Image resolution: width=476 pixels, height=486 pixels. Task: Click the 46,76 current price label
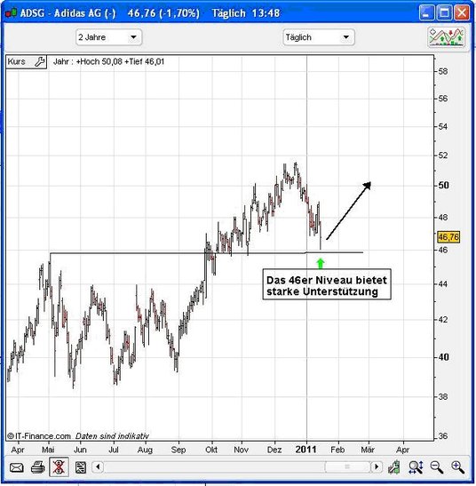click(448, 237)
